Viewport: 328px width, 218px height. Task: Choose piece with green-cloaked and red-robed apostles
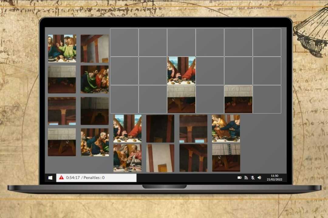pyautogui.click(x=95, y=79)
